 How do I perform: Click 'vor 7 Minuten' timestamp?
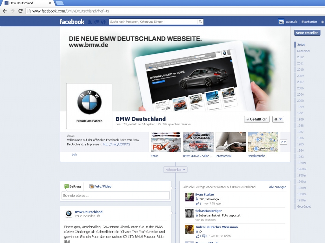pyautogui.click(x=213, y=203)
